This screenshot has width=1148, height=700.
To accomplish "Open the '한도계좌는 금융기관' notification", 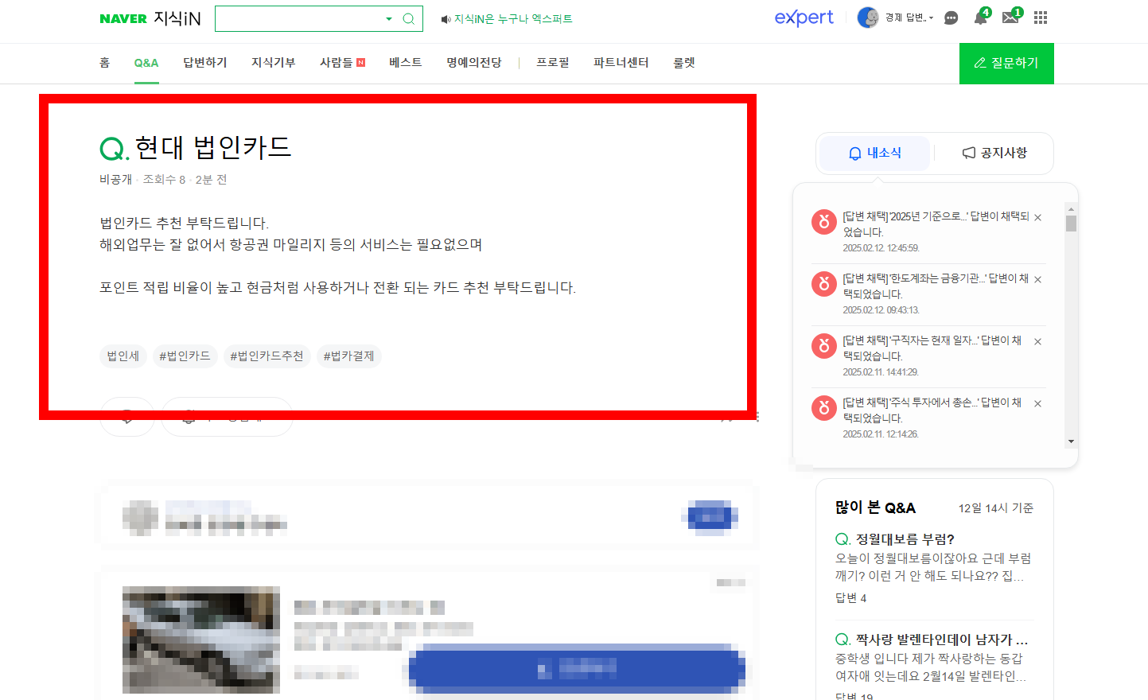I will click(936, 286).
